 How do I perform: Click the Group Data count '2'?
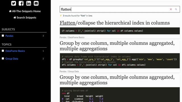point(43,59)
